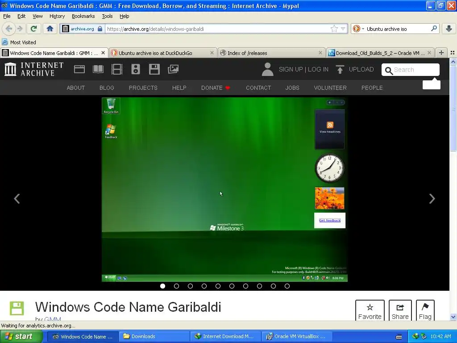Open the Internet Archive home logo

click(x=34, y=69)
